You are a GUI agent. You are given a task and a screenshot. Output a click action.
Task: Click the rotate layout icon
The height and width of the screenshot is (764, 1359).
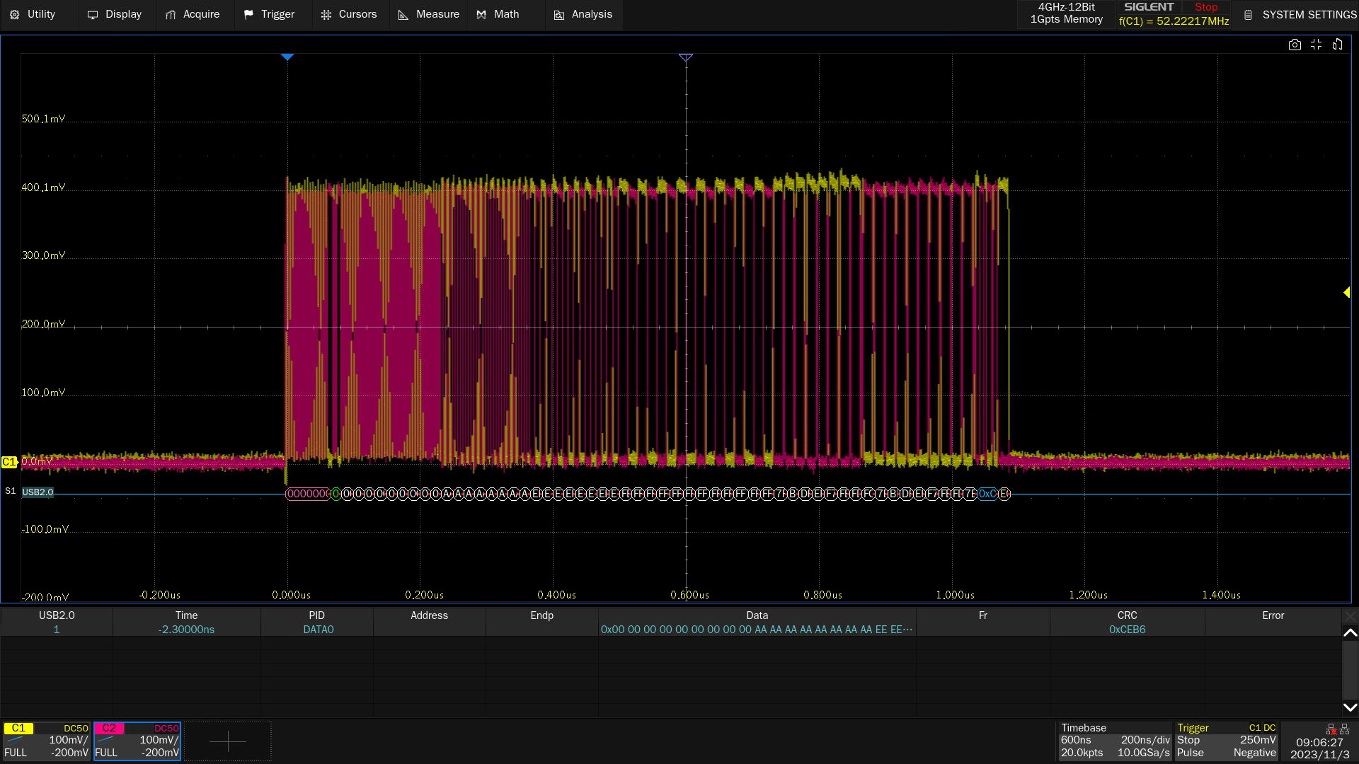1337,45
